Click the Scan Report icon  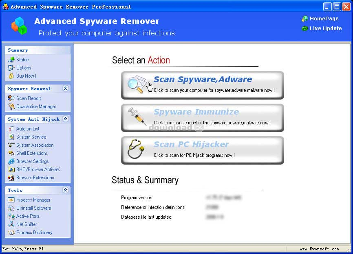tap(11, 98)
